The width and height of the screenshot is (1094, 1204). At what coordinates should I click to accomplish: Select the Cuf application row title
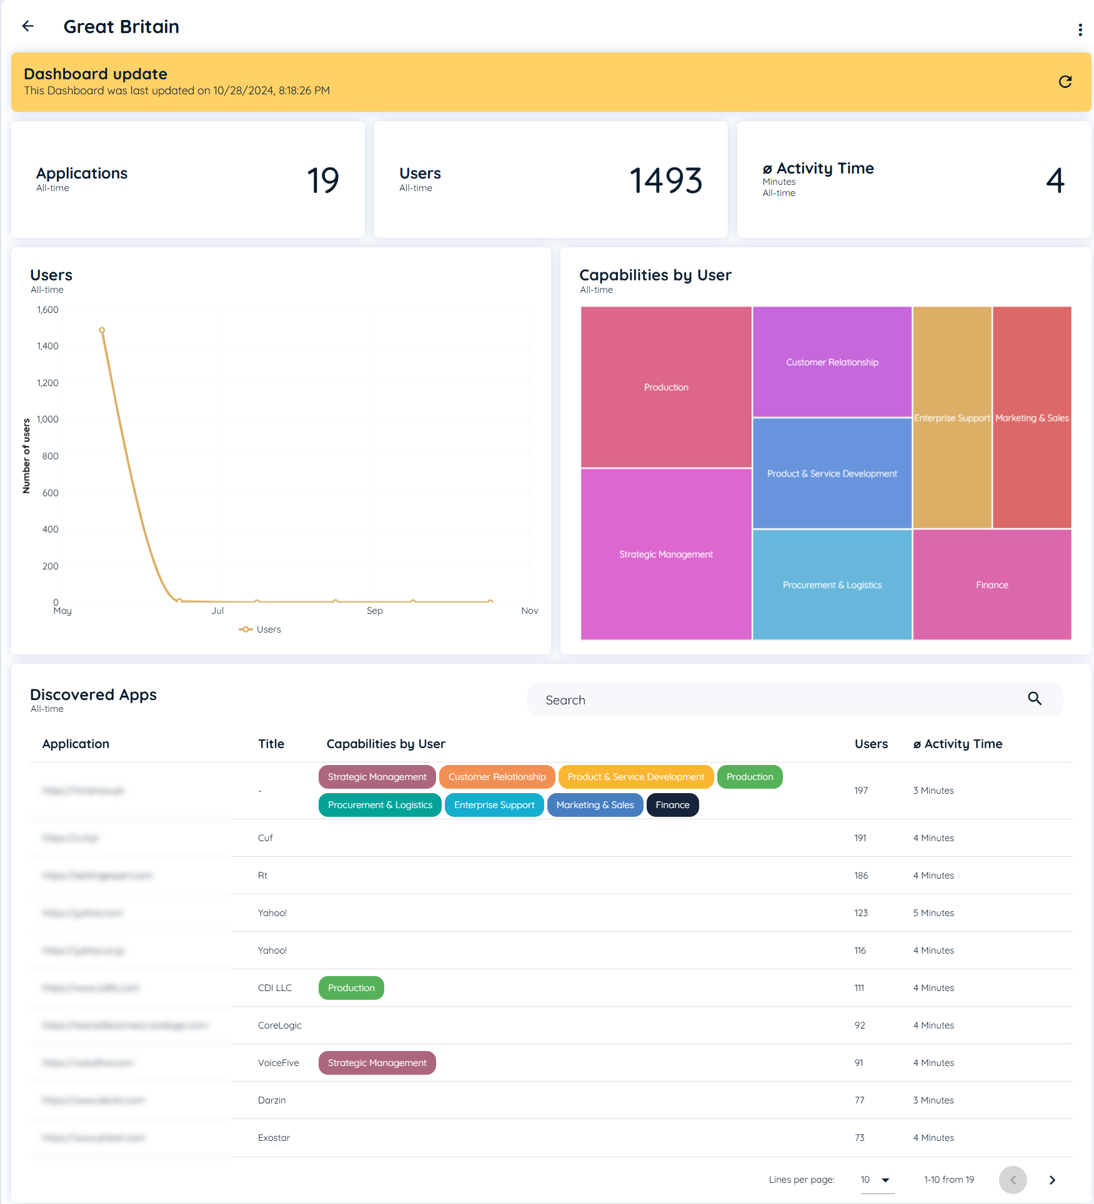point(266,838)
